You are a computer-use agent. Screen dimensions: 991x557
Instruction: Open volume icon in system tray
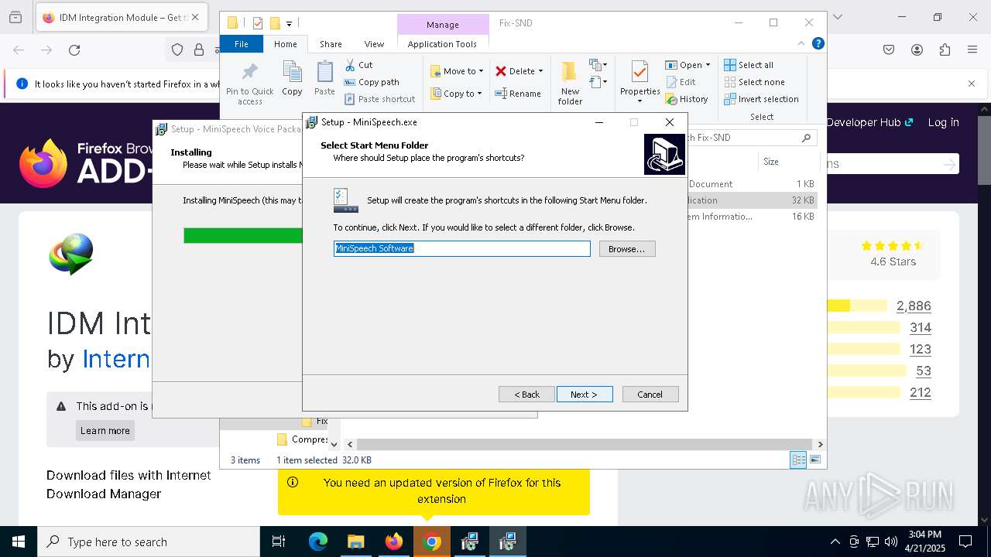point(891,542)
